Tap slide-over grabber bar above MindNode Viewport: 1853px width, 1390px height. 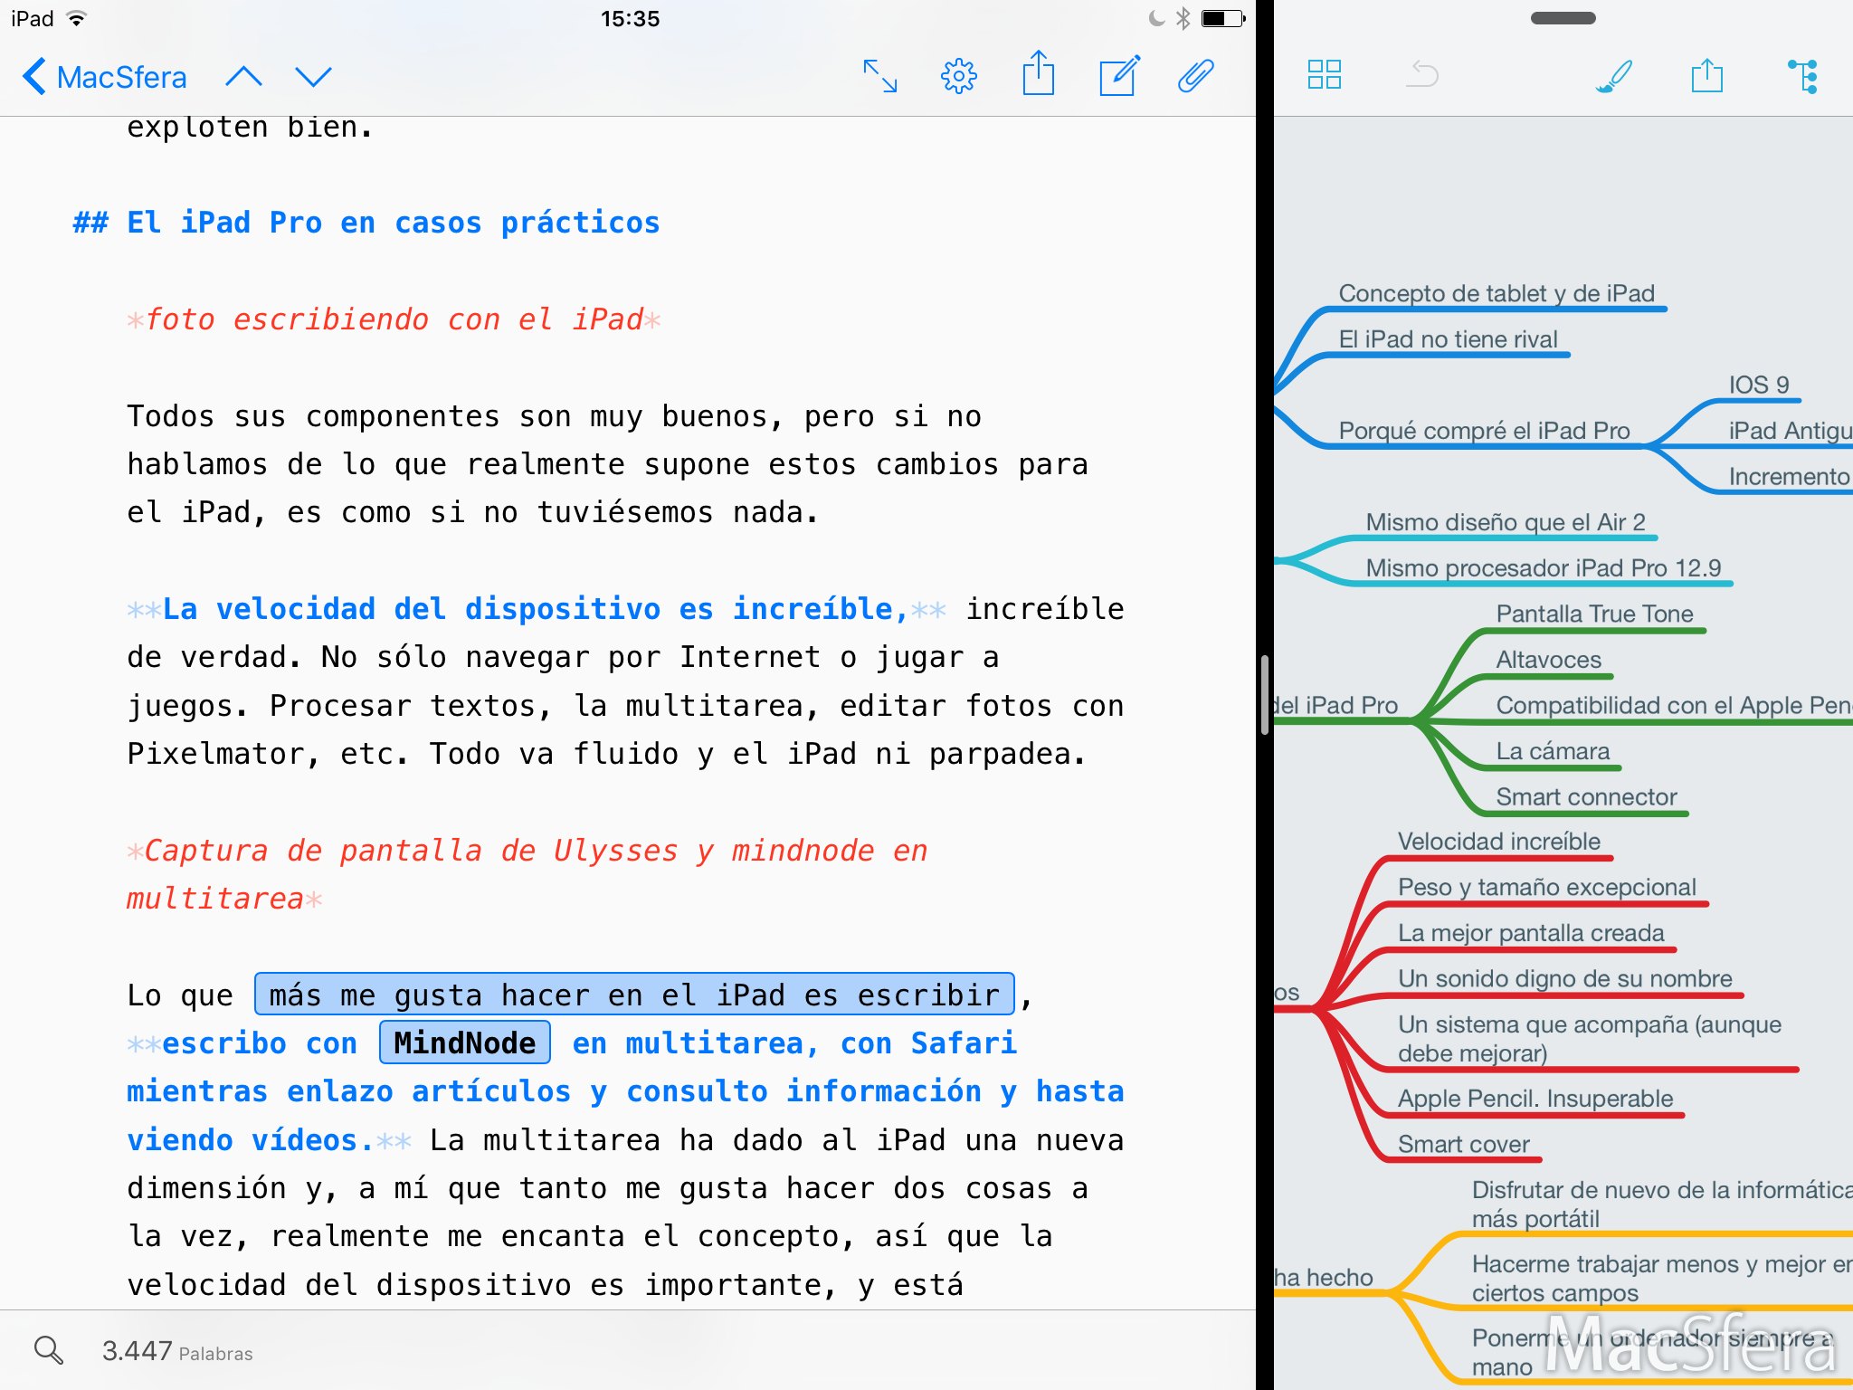click(x=1563, y=18)
